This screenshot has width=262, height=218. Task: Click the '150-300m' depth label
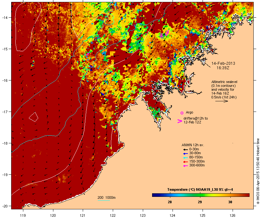pos(197,161)
